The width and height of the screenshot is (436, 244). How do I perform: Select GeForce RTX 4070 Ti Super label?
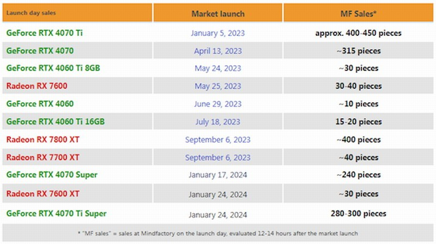pyautogui.click(x=57, y=213)
